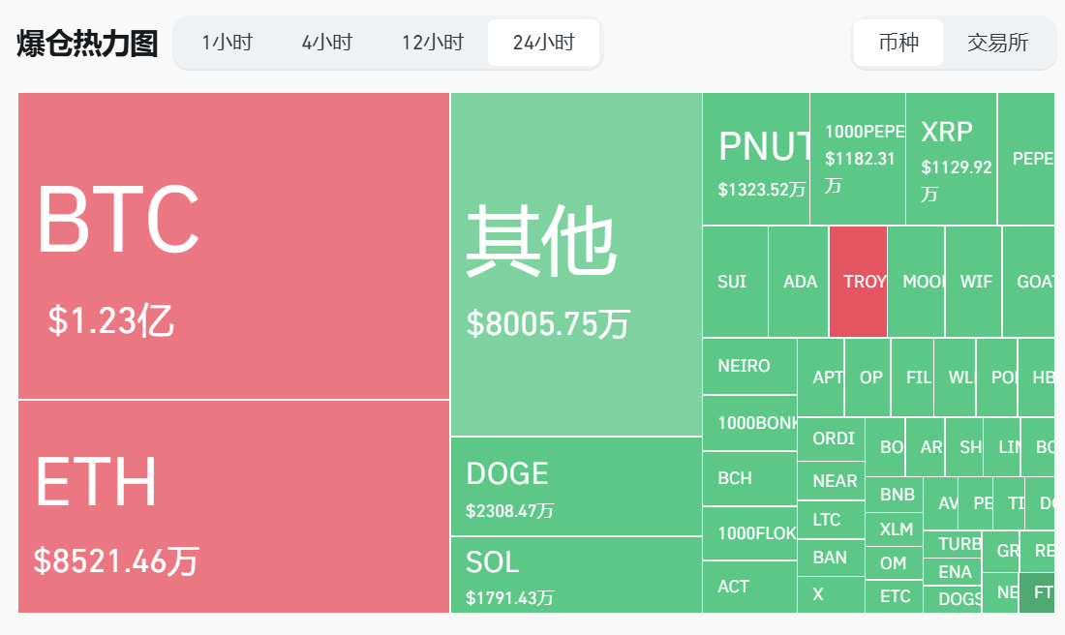The height and width of the screenshot is (635, 1065).
Task: Switch to the 1小时 time range
Action: (227, 43)
